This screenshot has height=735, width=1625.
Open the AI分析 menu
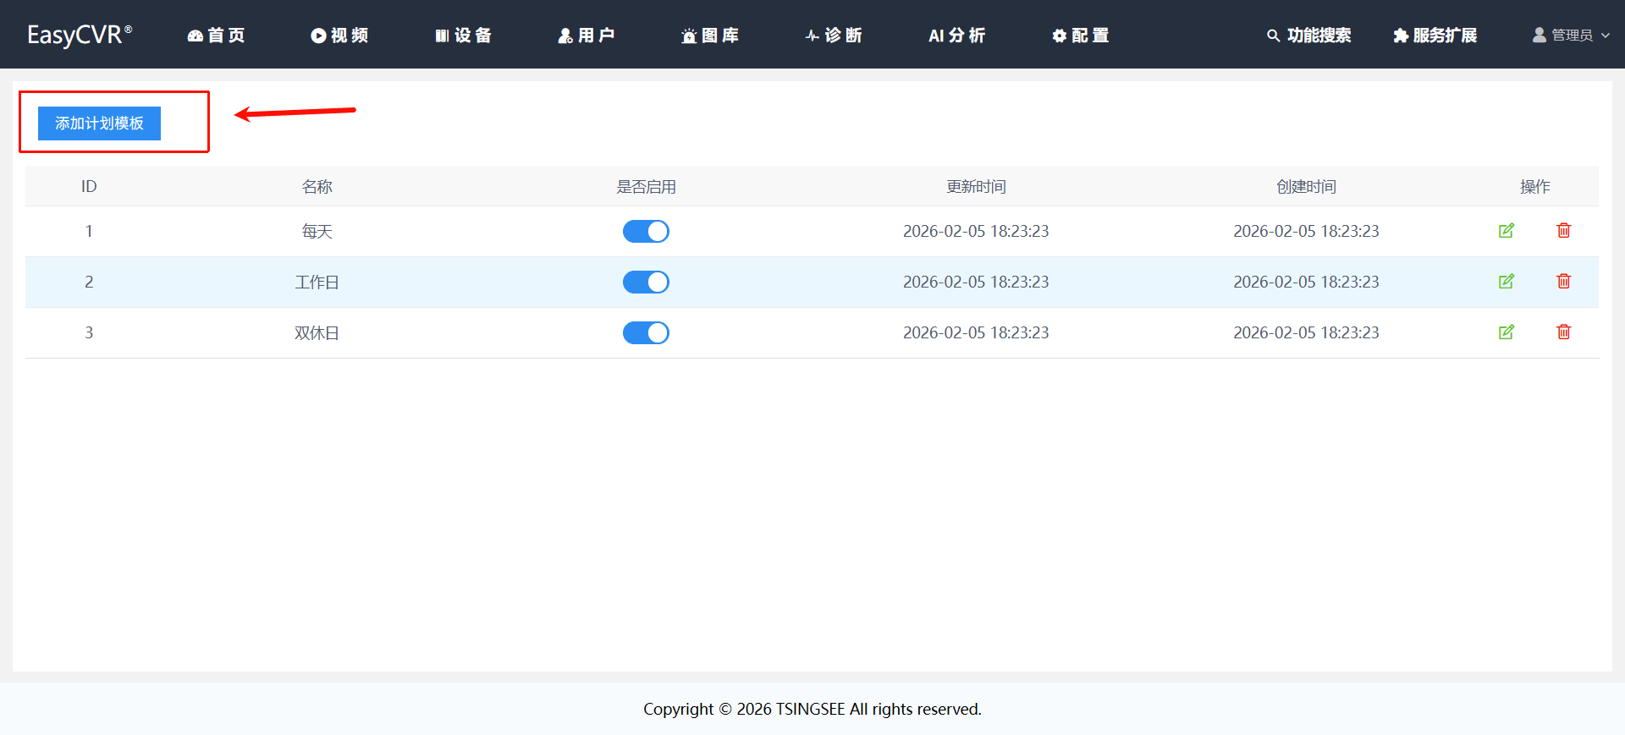(x=956, y=36)
